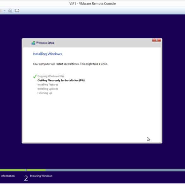Viewport: 185px width, 185px height.
Task: Click 'Getting files ready for installation (0%)'
Action: (61, 80)
